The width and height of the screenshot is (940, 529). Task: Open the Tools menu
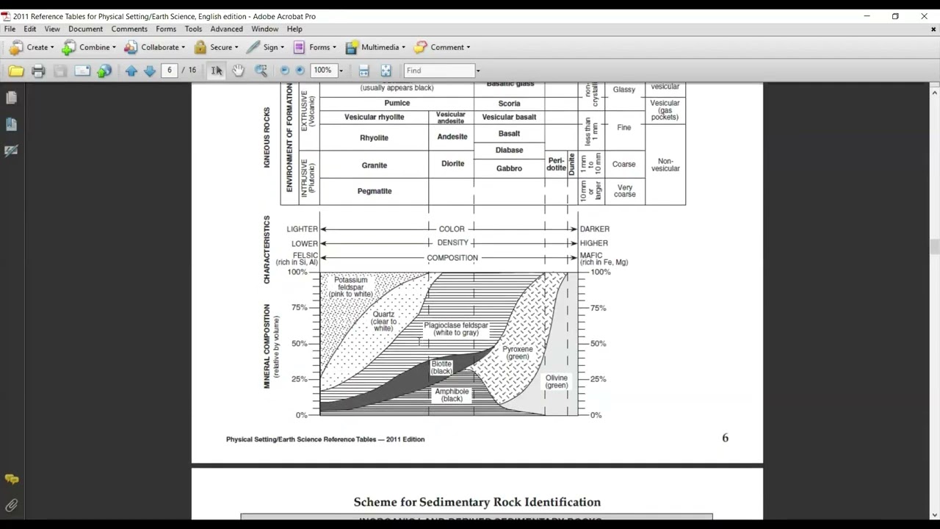coord(193,29)
